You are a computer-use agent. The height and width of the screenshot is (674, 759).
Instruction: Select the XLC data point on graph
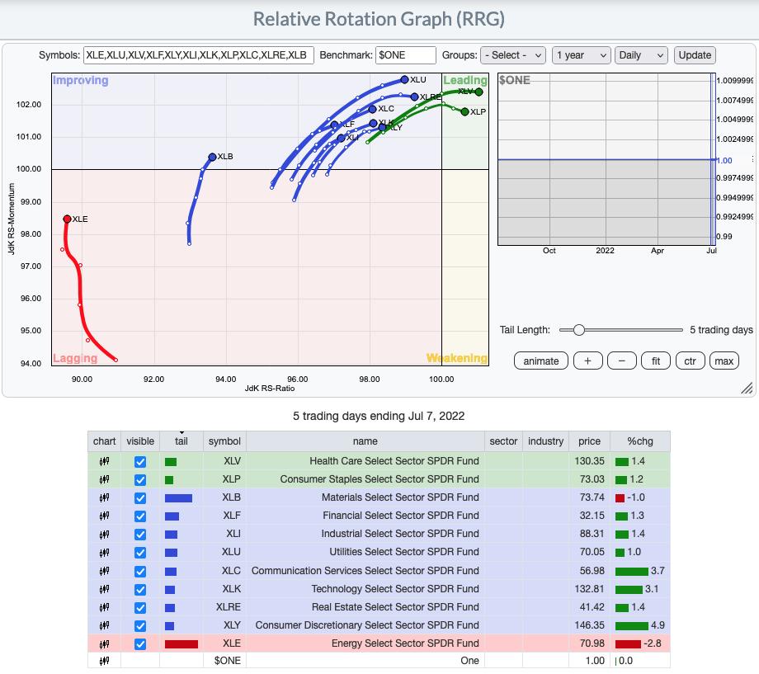[372, 110]
